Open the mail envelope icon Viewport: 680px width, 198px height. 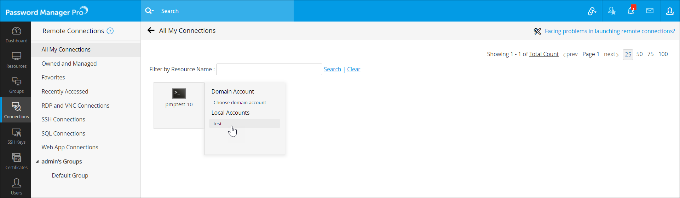coord(650,11)
